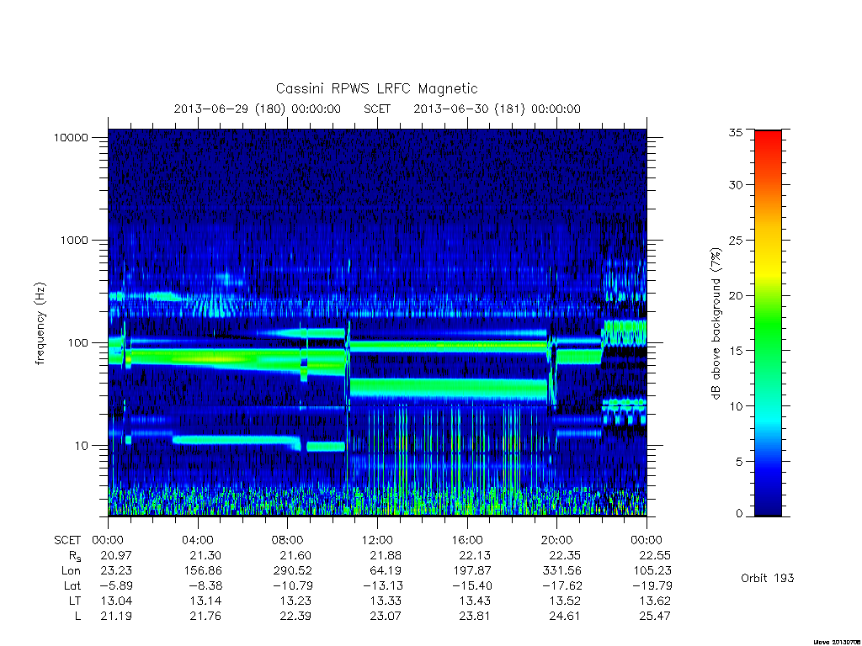The width and height of the screenshot is (862, 646).
Task: Click the 1000 frequency axis tick label
Action: (74, 240)
